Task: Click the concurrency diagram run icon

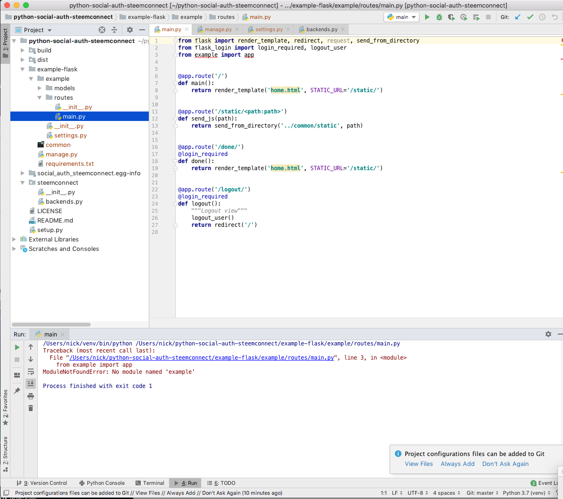Action: (x=476, y=17)
